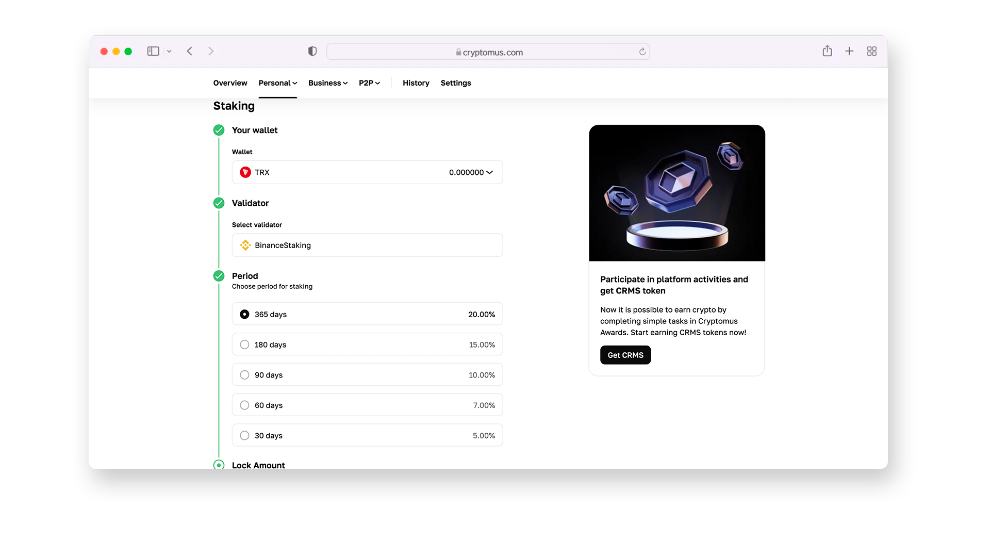Click the TRX wallet icon
990x557 pixels.
[x=245, y=172]
